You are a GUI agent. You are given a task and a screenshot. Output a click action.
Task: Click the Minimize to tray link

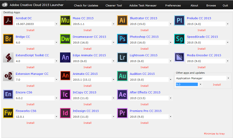click(x=214, y=134)
